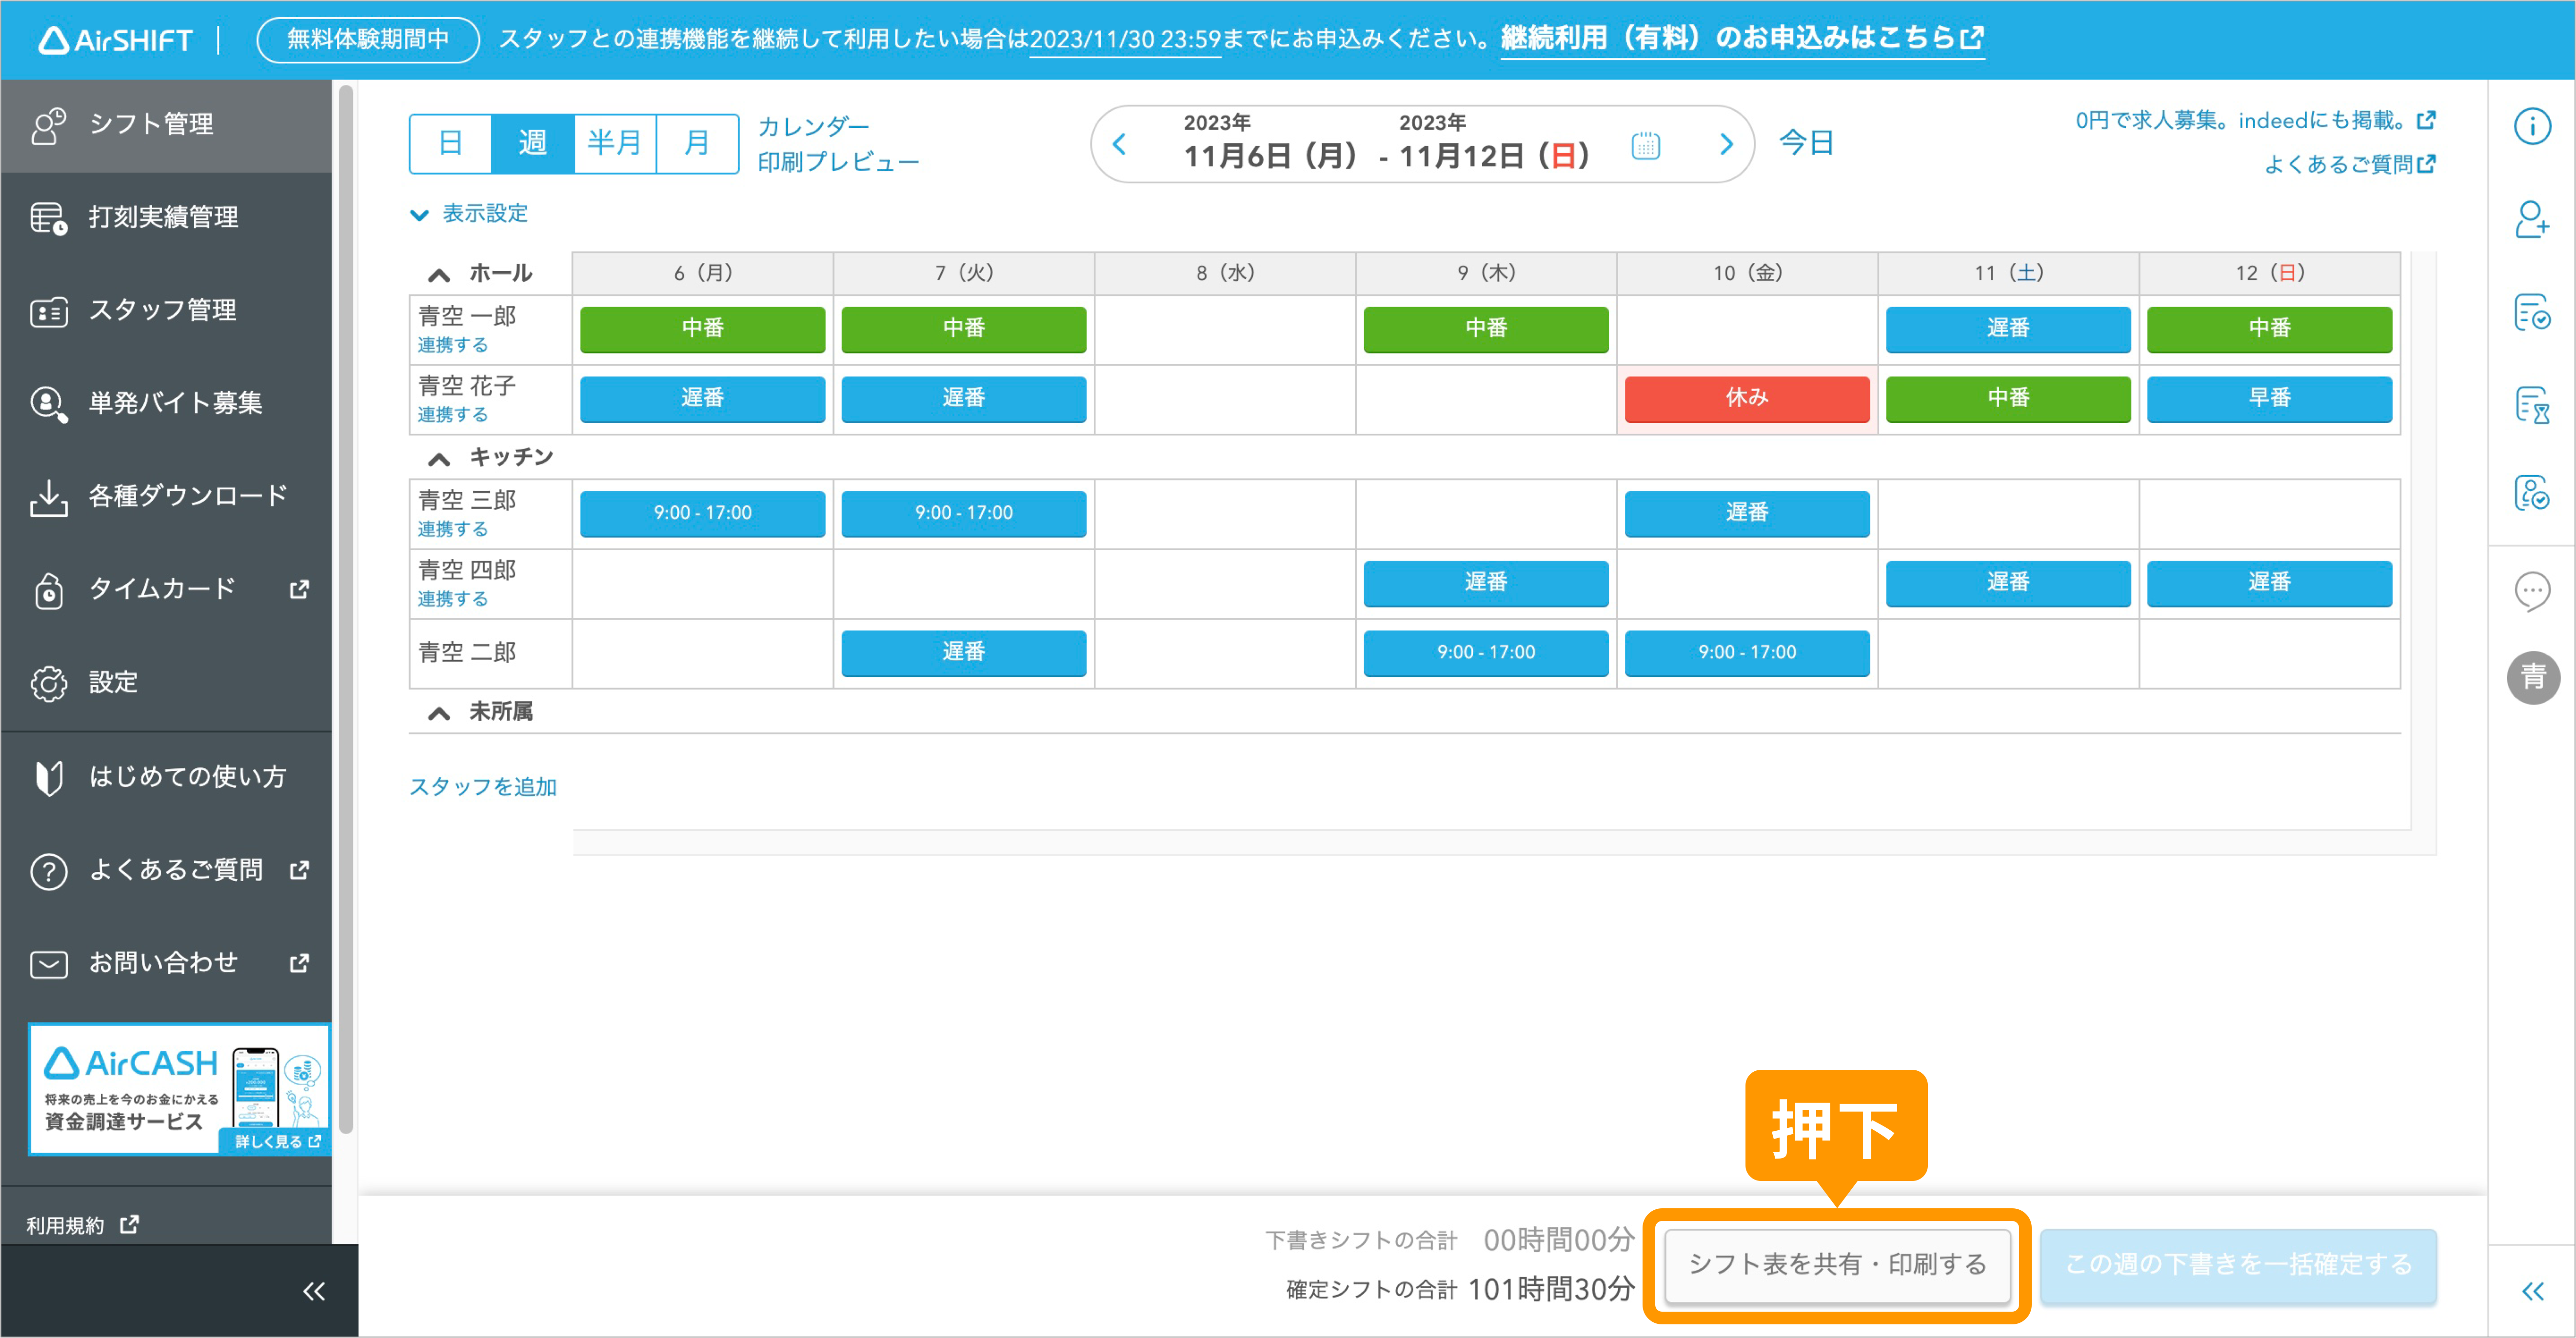The height and width of the screenshot is (1338, 2576).
Task: Jump to 今日
Action: [x=1806, y=143]
